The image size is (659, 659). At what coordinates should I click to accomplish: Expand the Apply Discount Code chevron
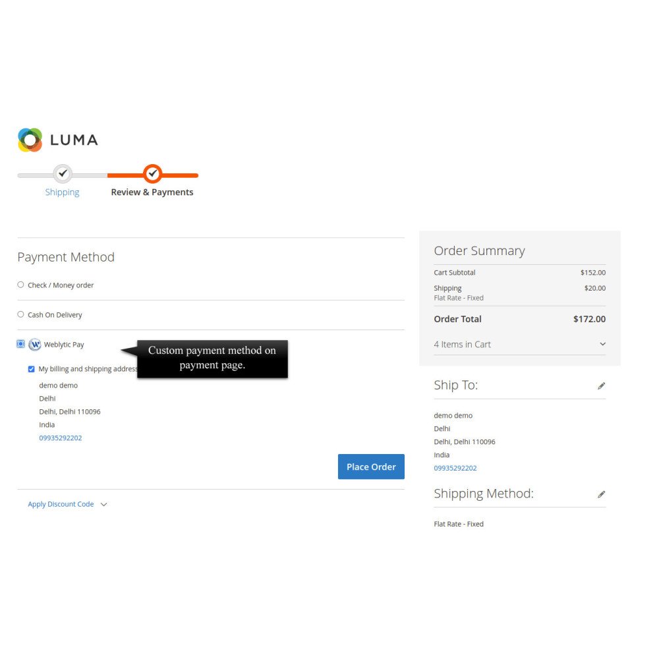pyautogui.click(x=104, y=504)
